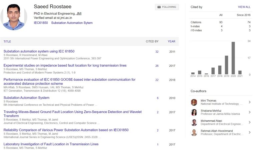The height and width of the screenshot is (150, 256).
Task: Click the 32 citations count link
Action: (x=157, y=52)
